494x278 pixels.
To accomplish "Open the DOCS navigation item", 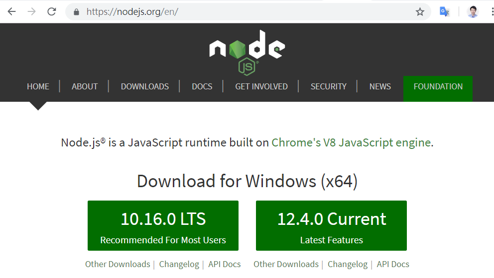I will tap(202, 86).
